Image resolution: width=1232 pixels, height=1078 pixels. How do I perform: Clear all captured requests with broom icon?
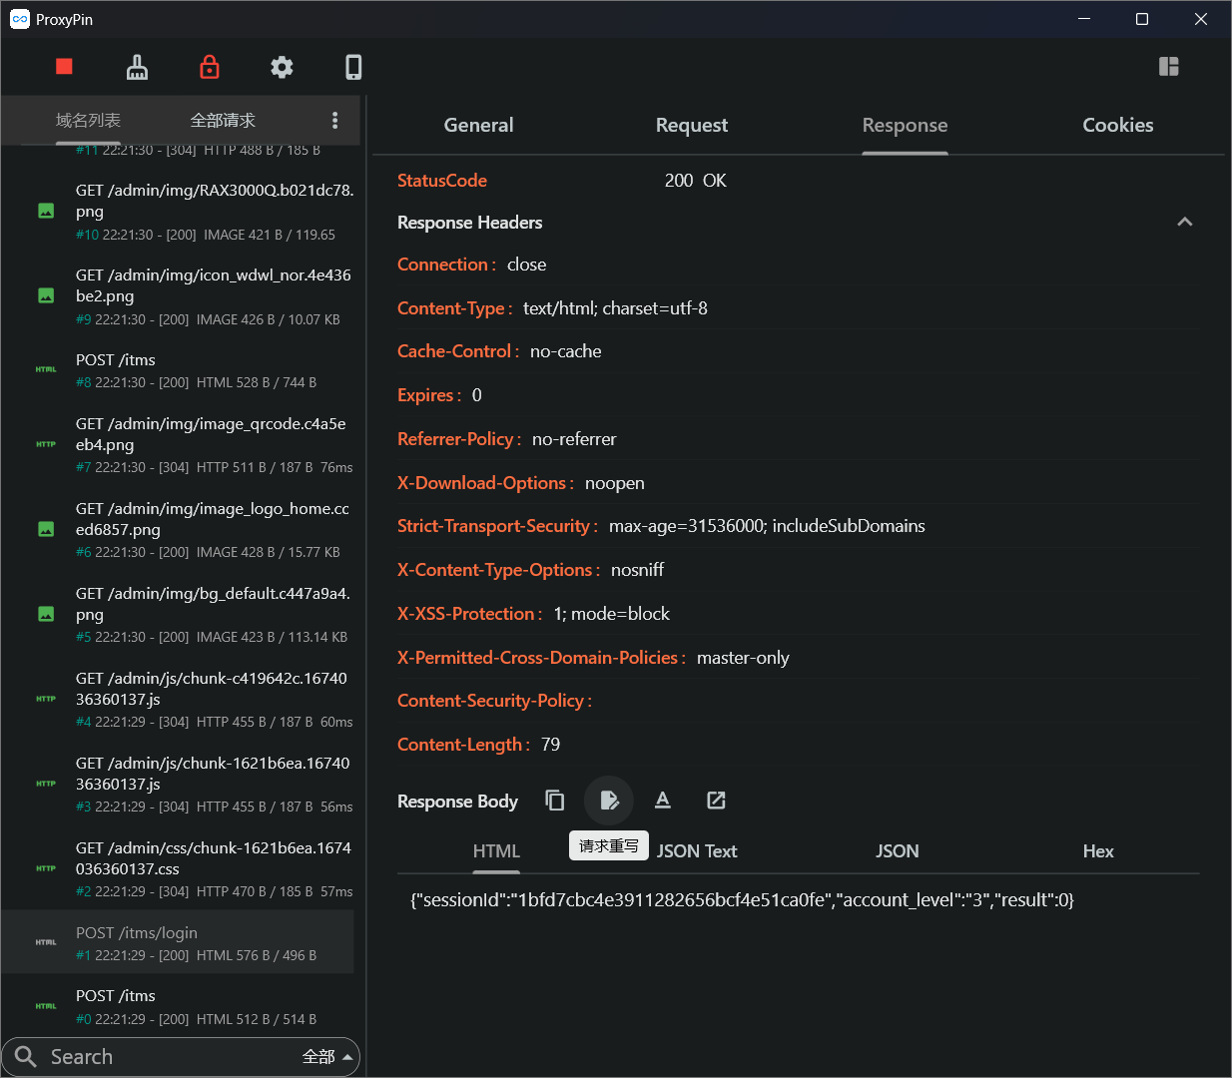click(137, 67)
